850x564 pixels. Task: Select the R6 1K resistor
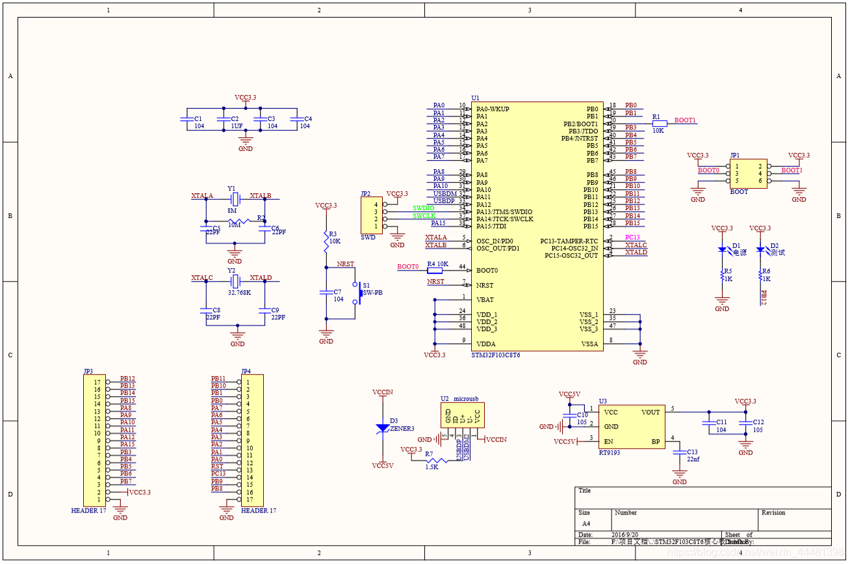click(760, 276)
